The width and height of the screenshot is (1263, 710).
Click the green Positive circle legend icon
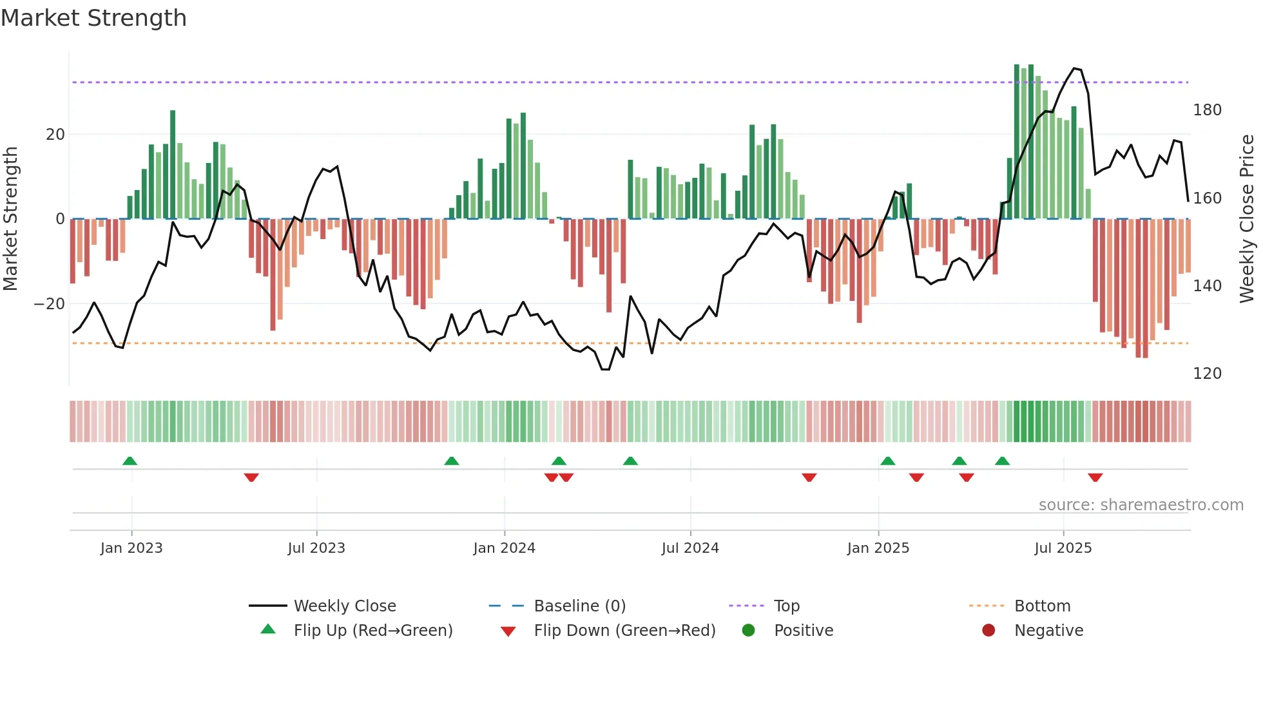tap(748, 630)
